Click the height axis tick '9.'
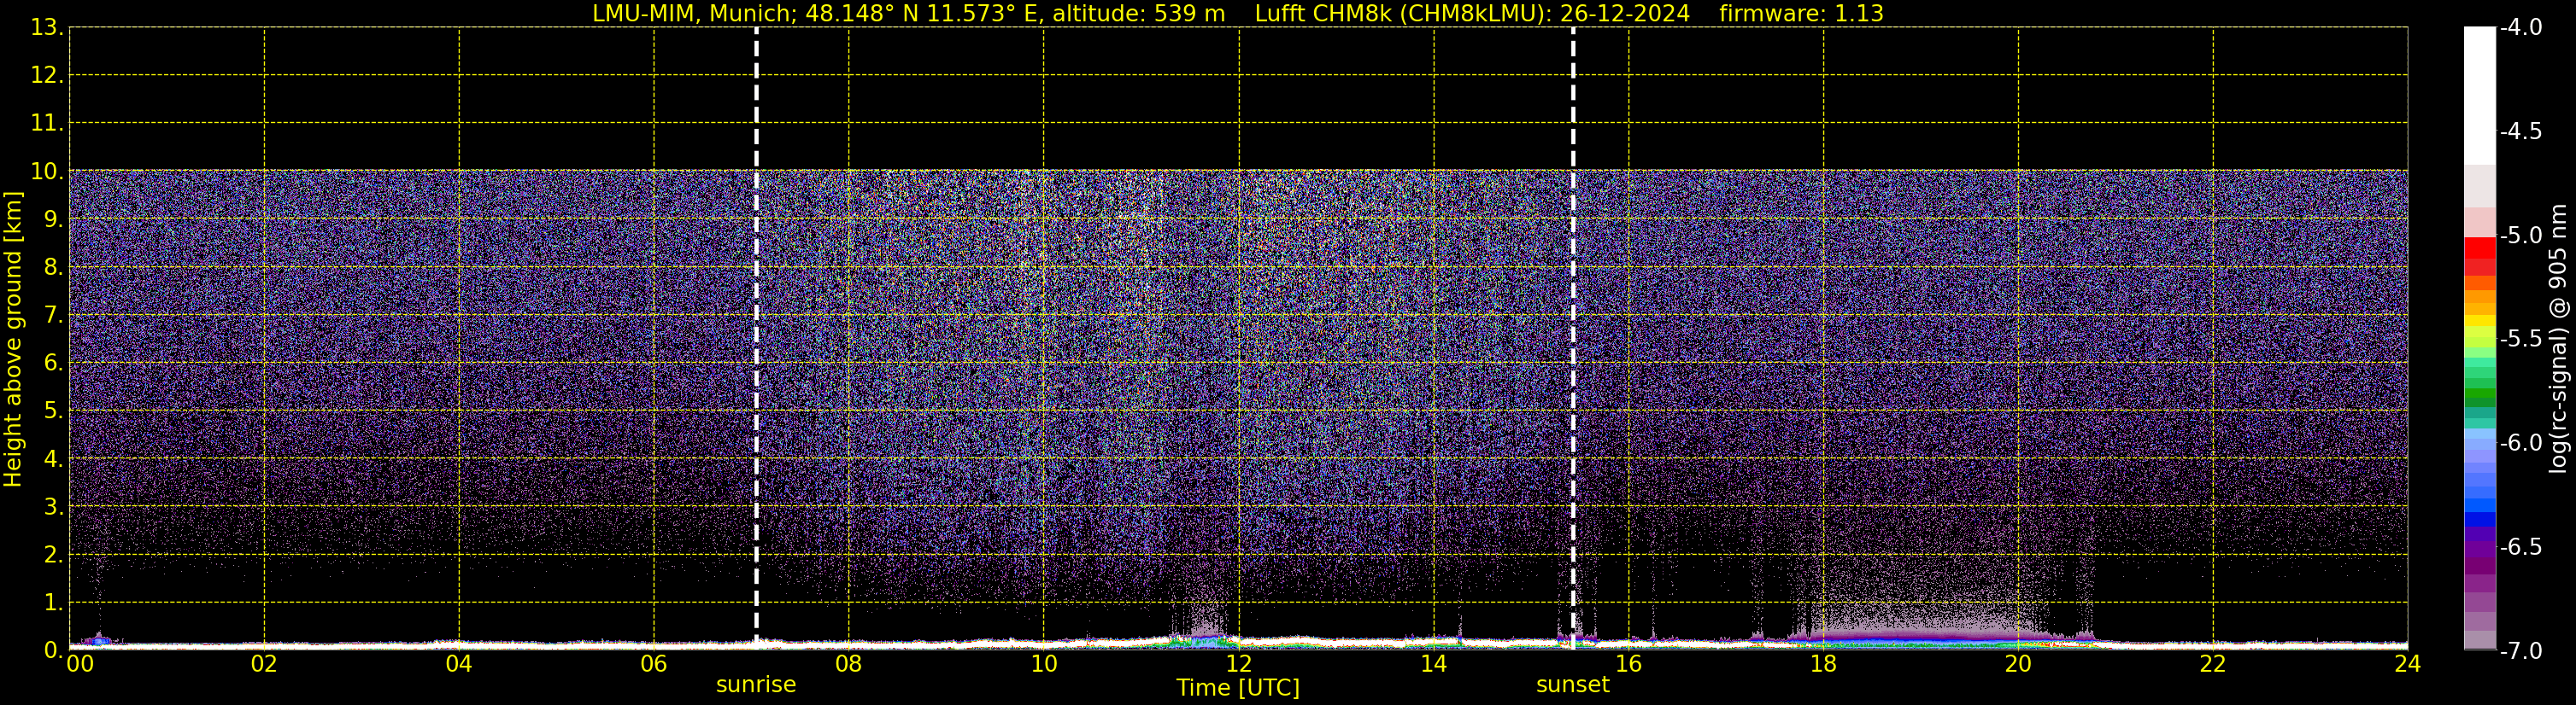The height and width of the screenshot is (705, 2576). [x=53, y=218]
